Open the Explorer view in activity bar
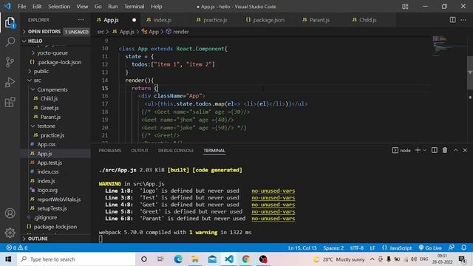The height and width of the screenshot is (266, 473). pyautogui.click(x=10, y=22)
